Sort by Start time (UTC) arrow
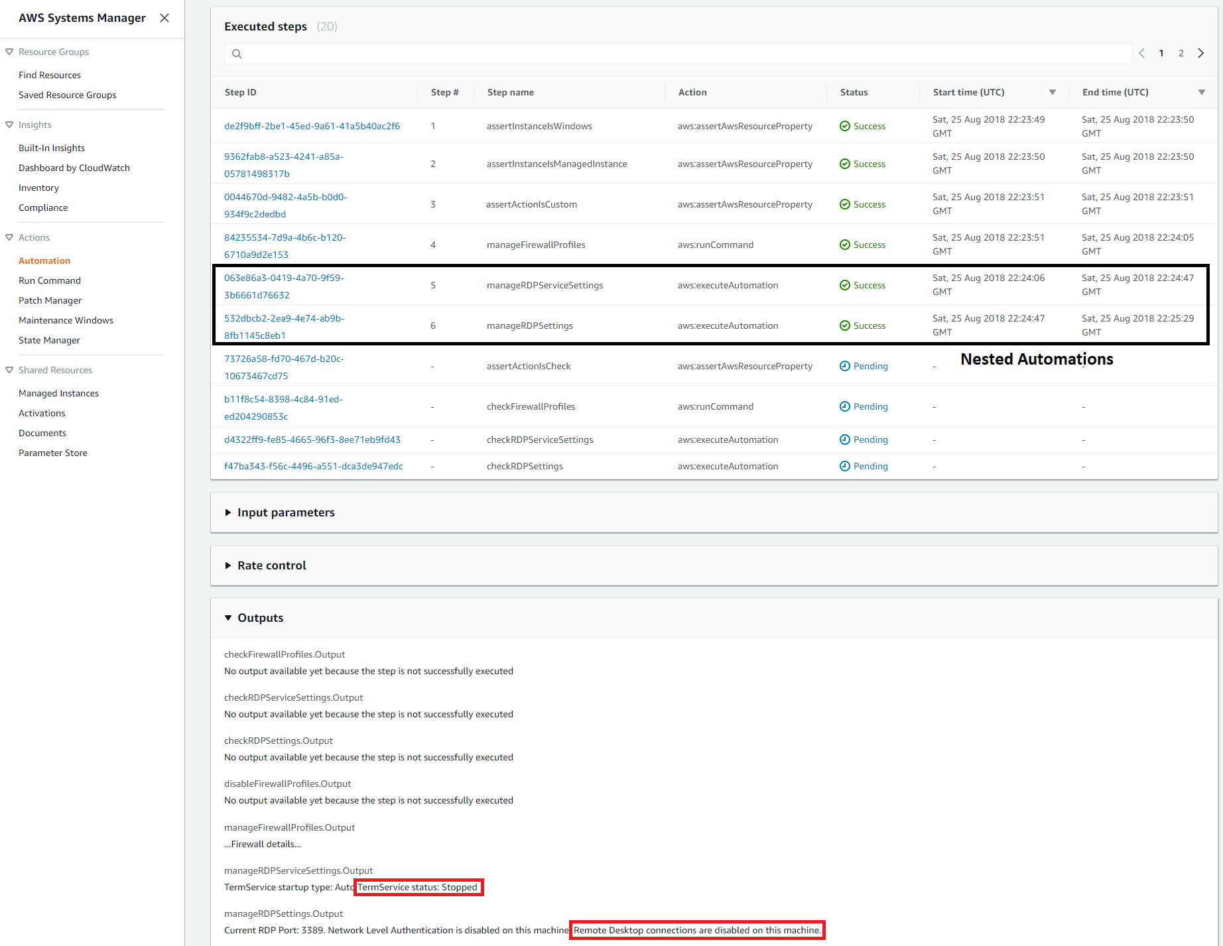This screenshot has height=946, width=1223. [x=1053, y=92]
